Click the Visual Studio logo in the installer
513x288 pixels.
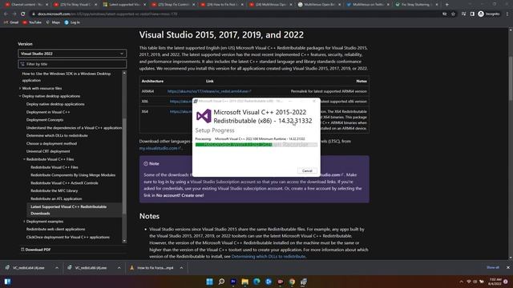tap(204, 116)
